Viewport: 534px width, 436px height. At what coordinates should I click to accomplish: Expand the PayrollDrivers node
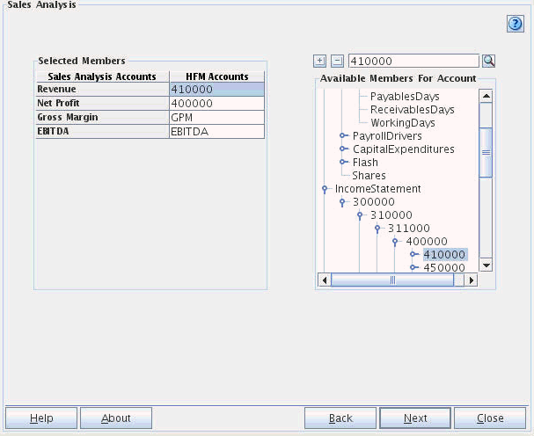point(344,135)
